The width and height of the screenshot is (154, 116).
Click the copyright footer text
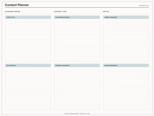77,114
